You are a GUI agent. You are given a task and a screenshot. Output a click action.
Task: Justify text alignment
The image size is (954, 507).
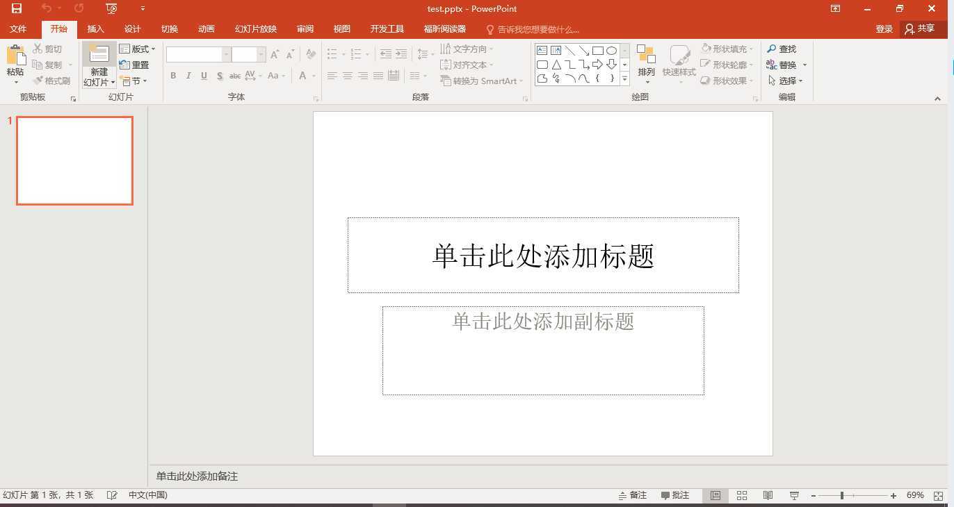[x=378, y=76]
